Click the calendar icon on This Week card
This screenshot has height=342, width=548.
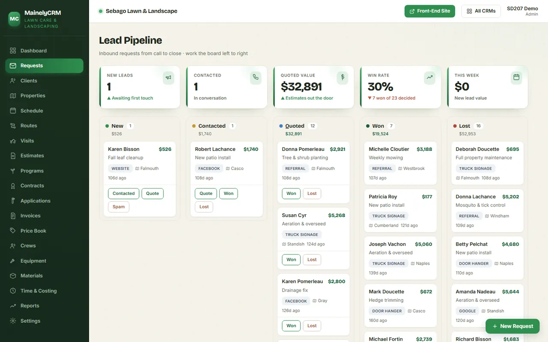click(516, 77)
